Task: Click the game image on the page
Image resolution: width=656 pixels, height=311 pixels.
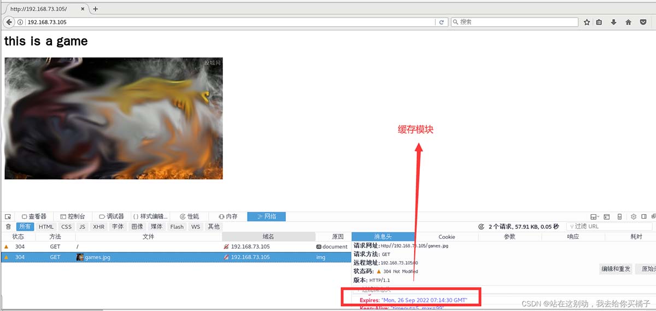Action: click(114, 118)
